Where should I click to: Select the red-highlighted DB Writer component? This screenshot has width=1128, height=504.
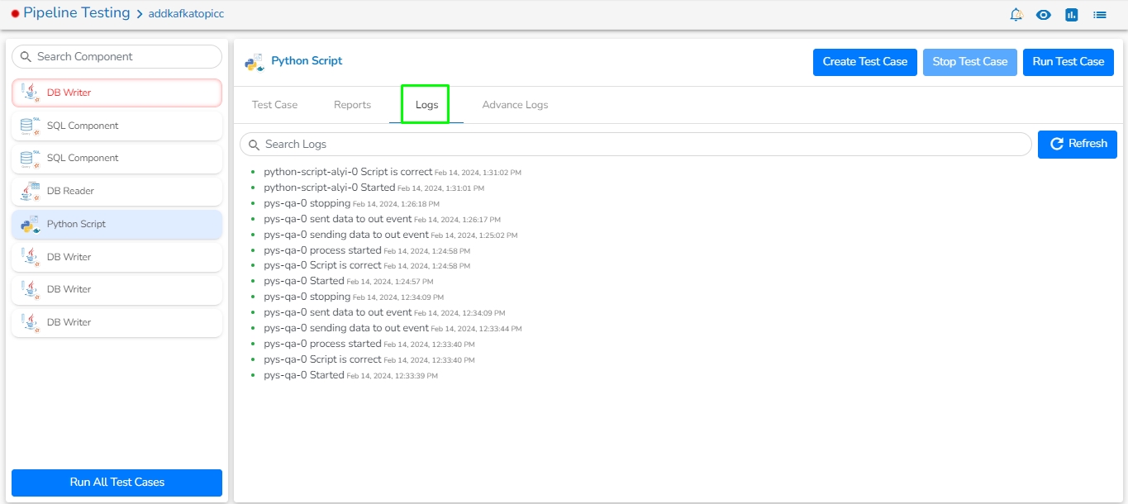coord(117,93)
